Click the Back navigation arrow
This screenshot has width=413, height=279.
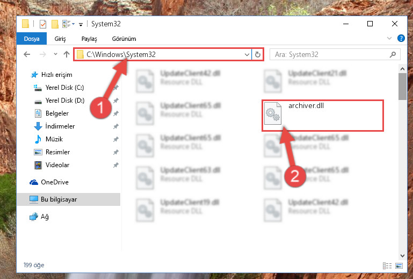click(27, 55)
